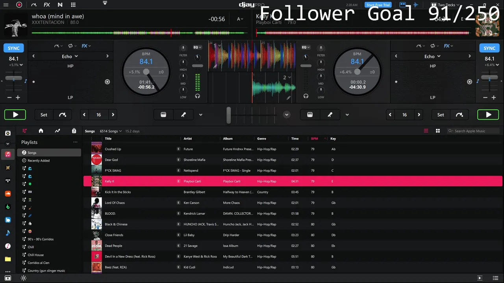Image resolution: width=504 pixels, height=283 pixels.
Task: Switch library to list view
Action: coord(426,131)
